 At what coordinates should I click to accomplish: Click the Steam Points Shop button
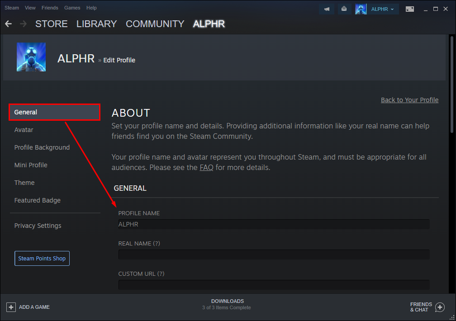[42, 258]
